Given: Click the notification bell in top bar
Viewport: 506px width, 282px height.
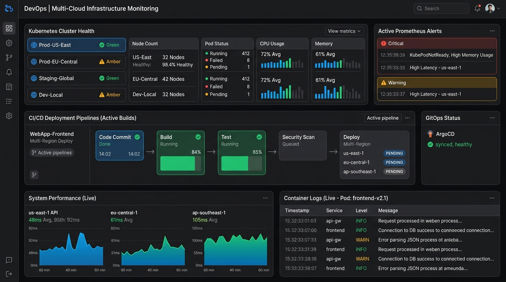Looking at the screenshot, I should coord(477,8).
